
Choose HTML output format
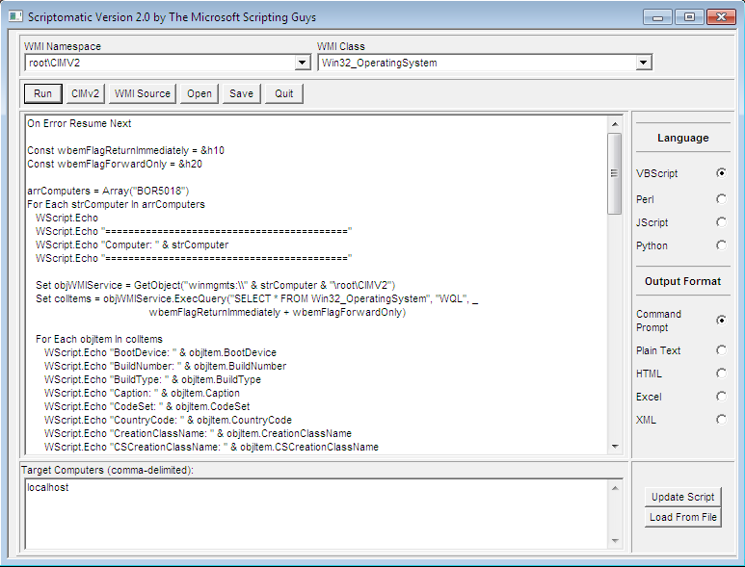click(721, 374)
